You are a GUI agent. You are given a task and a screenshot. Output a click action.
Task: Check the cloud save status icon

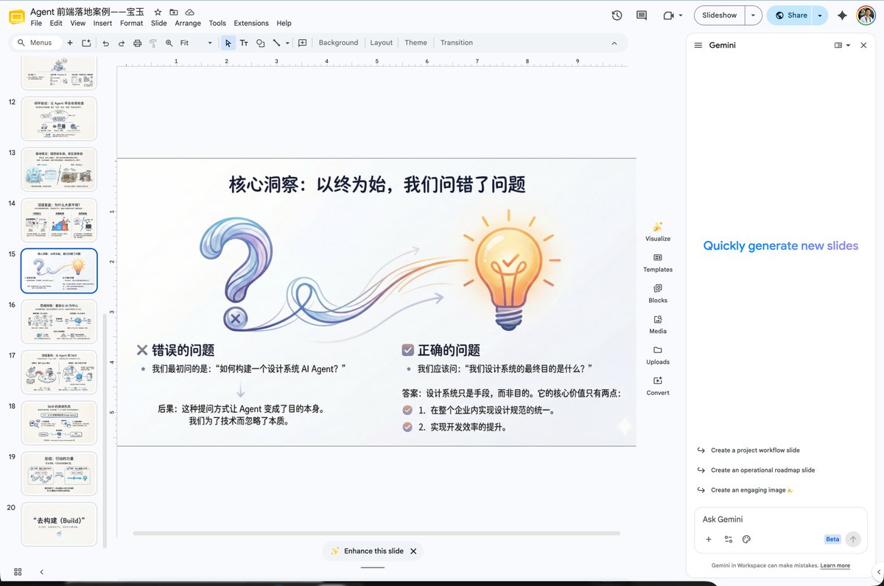click(x=190, y=13)
